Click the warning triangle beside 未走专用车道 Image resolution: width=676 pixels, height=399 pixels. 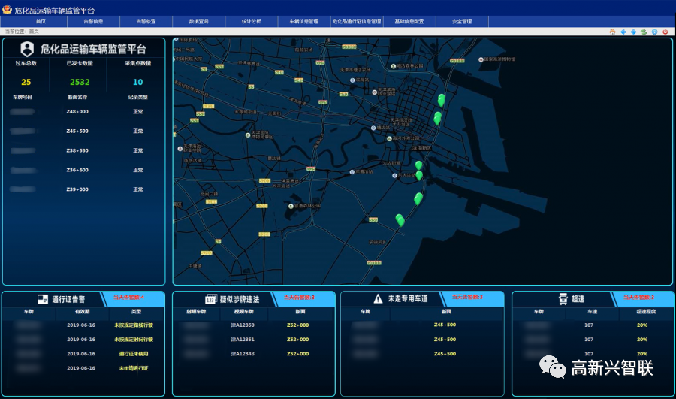pos(378,299)
